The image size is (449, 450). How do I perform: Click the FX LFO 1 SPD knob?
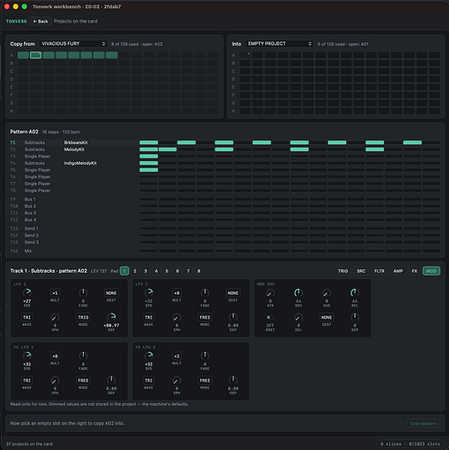27,355
